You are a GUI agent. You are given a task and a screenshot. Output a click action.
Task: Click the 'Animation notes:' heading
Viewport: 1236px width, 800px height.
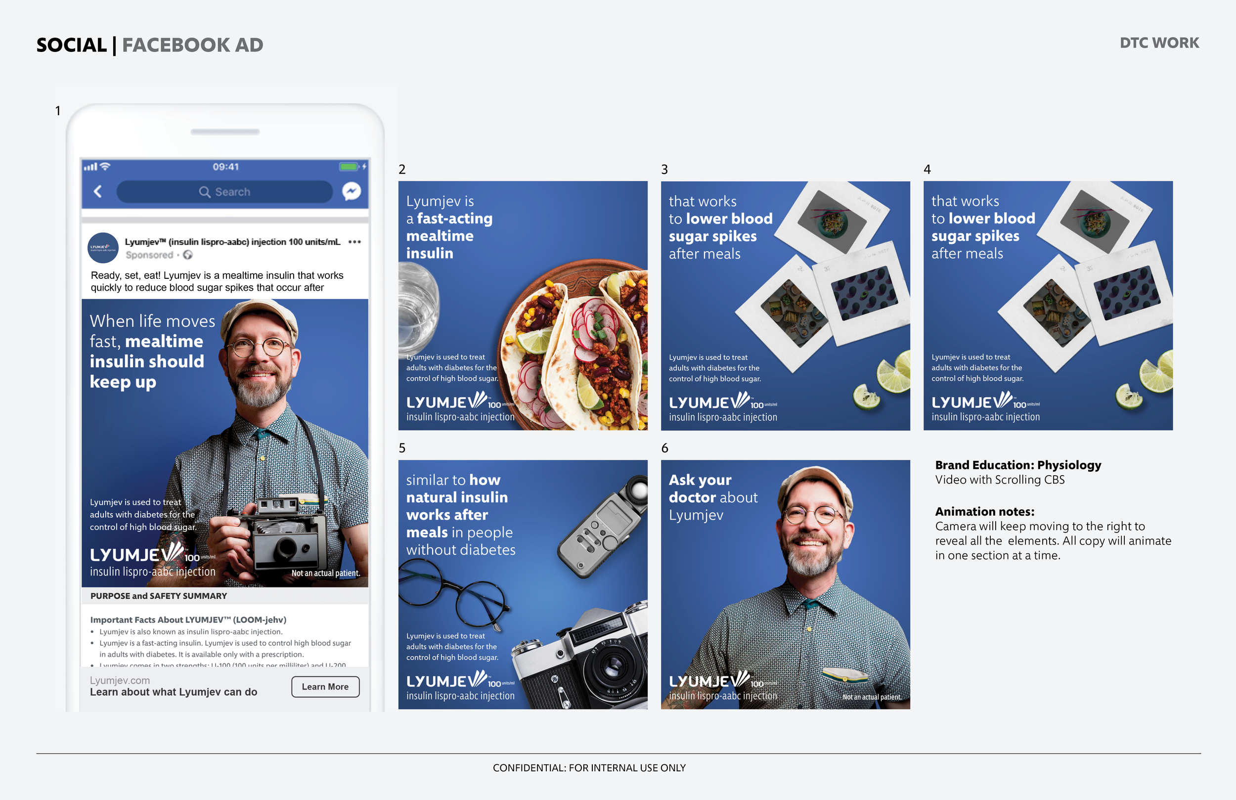[985, 512]
